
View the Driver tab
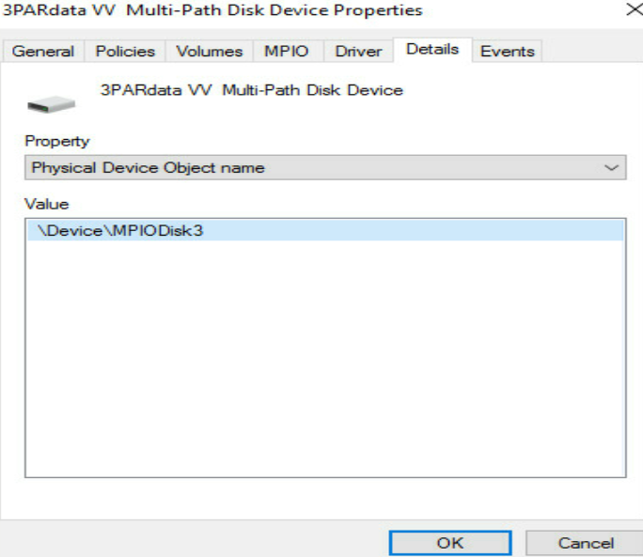click(x=358, y=52)
